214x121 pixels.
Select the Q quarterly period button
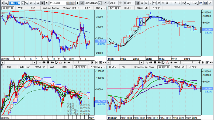tap(150, 3)
